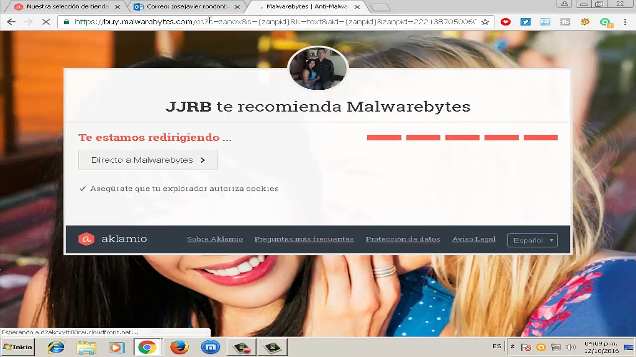
Task: Launch Internet Explorer from the taskbar
Action: point(56,347)
